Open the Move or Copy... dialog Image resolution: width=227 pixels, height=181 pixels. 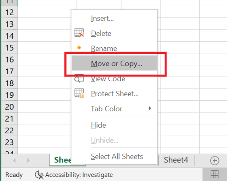click(114, 63)
